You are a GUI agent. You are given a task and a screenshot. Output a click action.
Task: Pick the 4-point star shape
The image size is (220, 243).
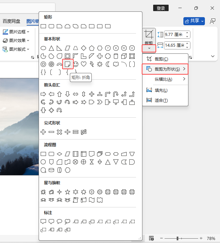click(x=59, y=192)
